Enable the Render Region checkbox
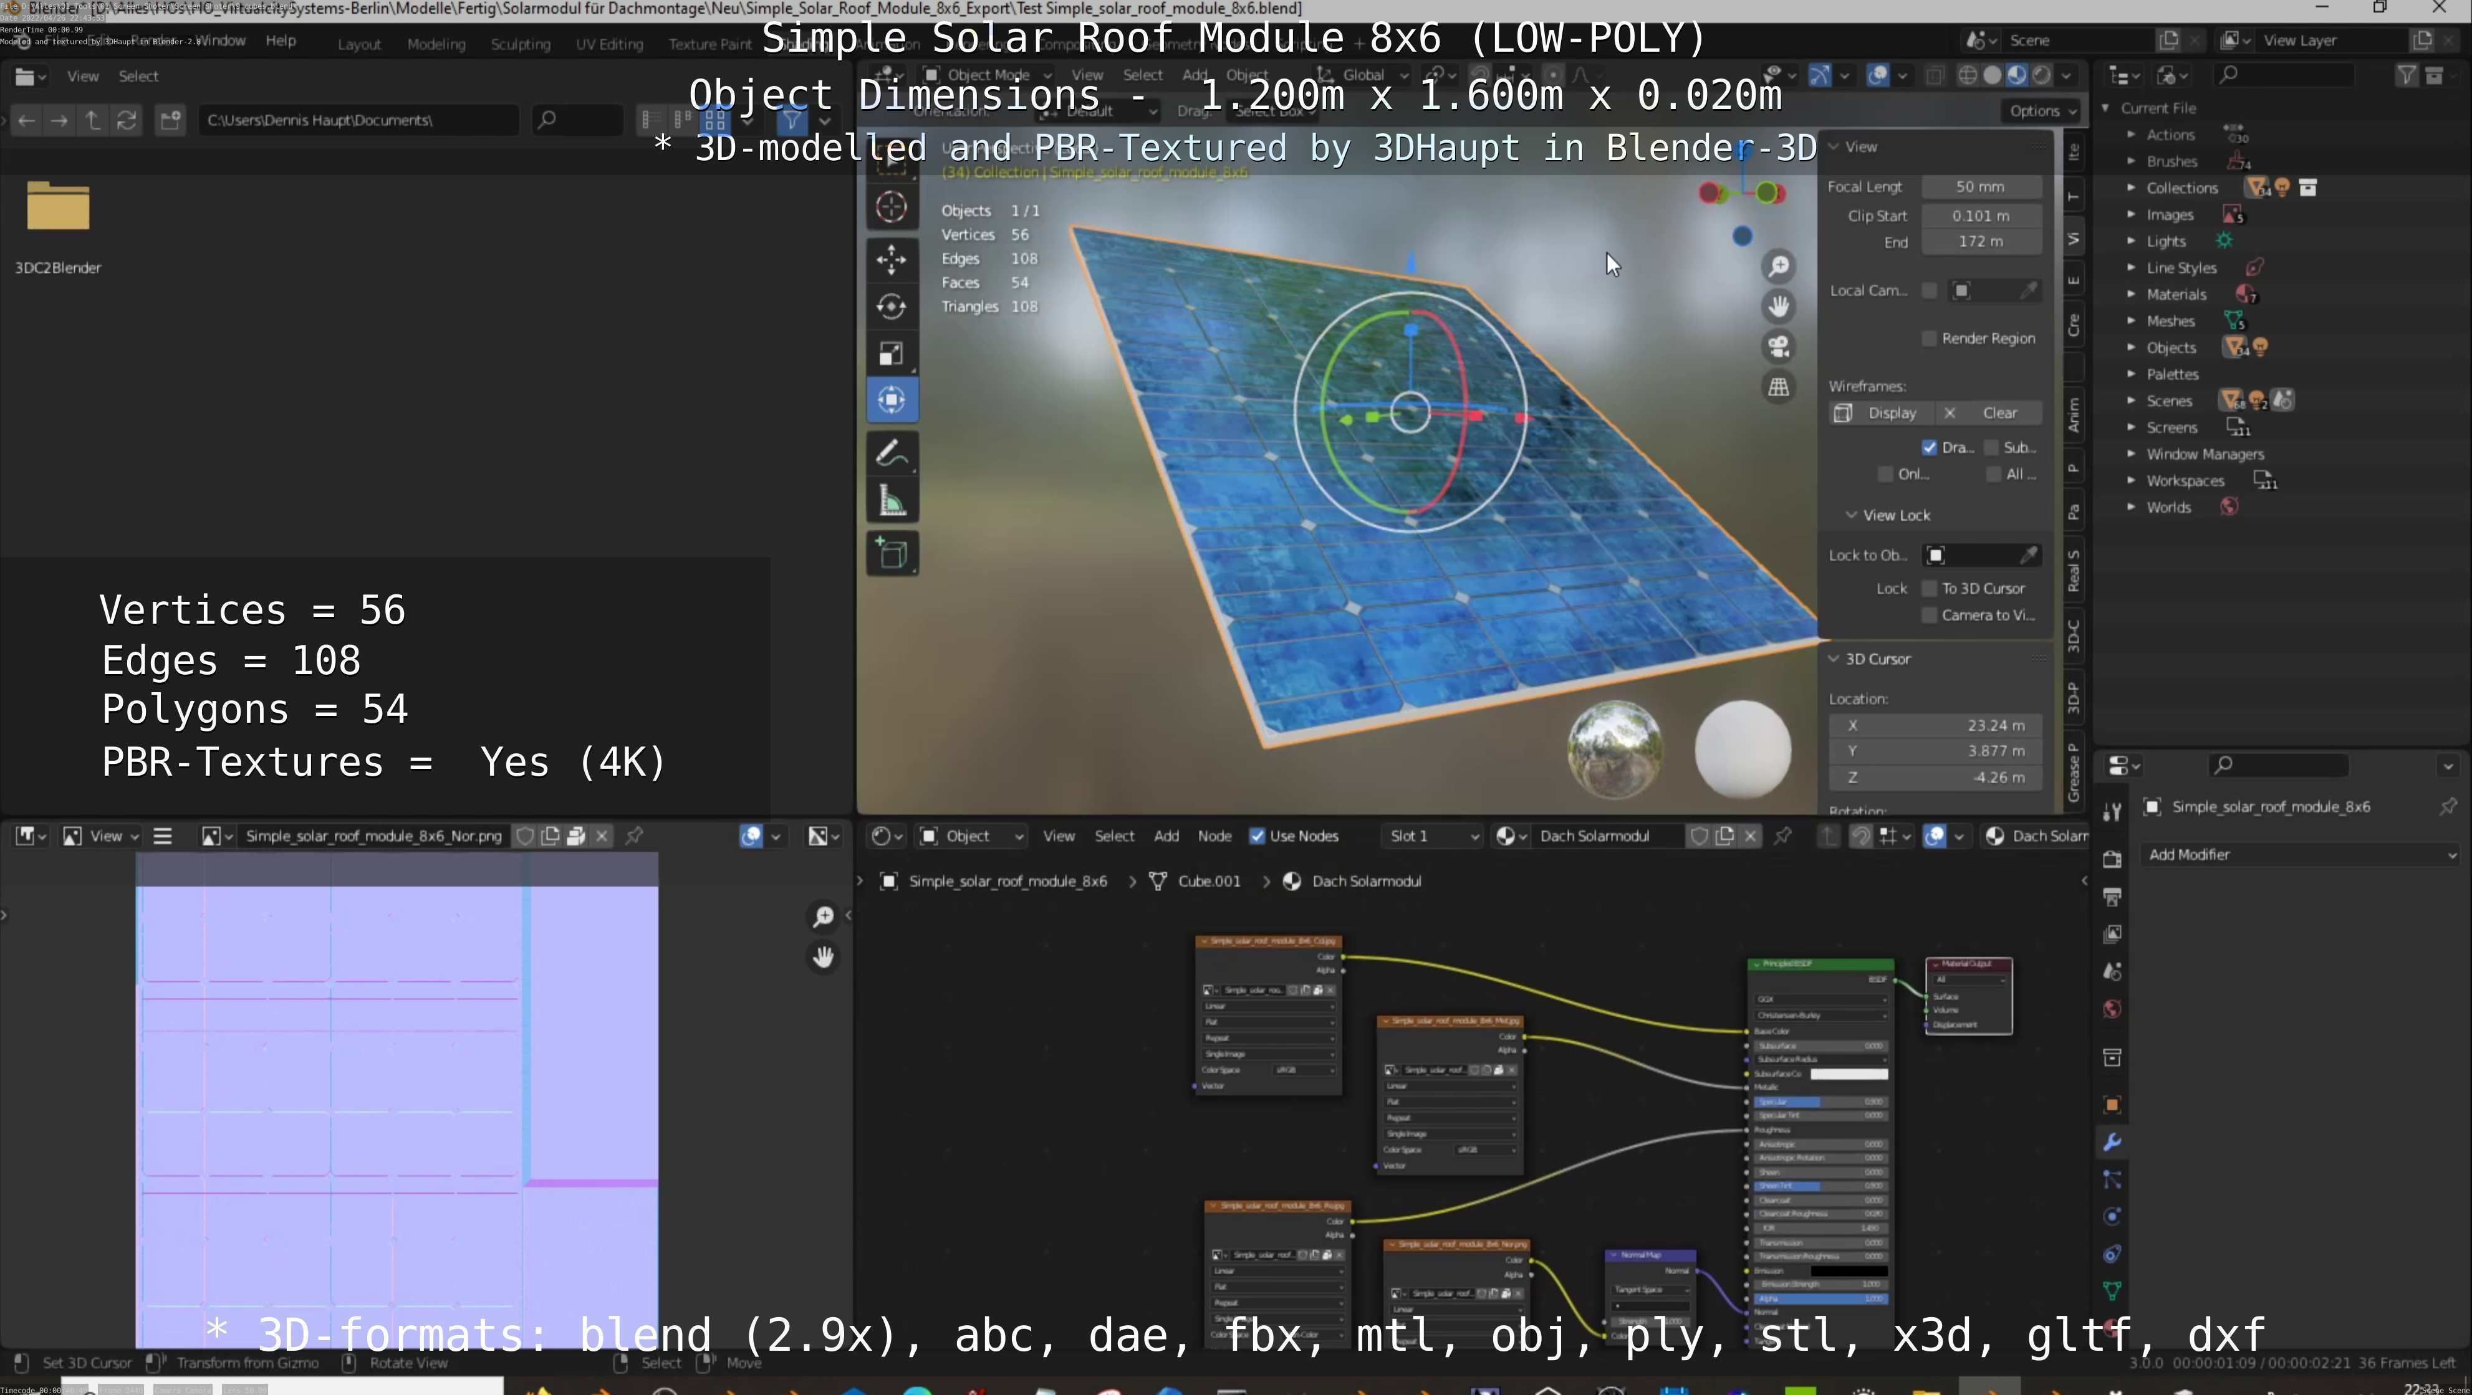The width and height of the screenshot is (2472, 1395). coord(1929,338)
